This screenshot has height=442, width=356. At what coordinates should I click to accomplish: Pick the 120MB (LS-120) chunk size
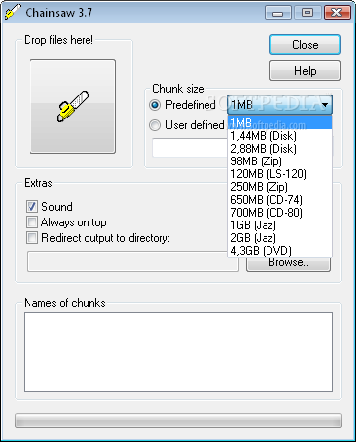tap(280, 174)
